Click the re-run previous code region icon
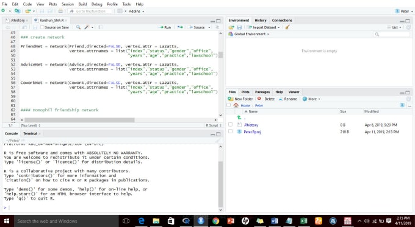 [x=180, y=27]
